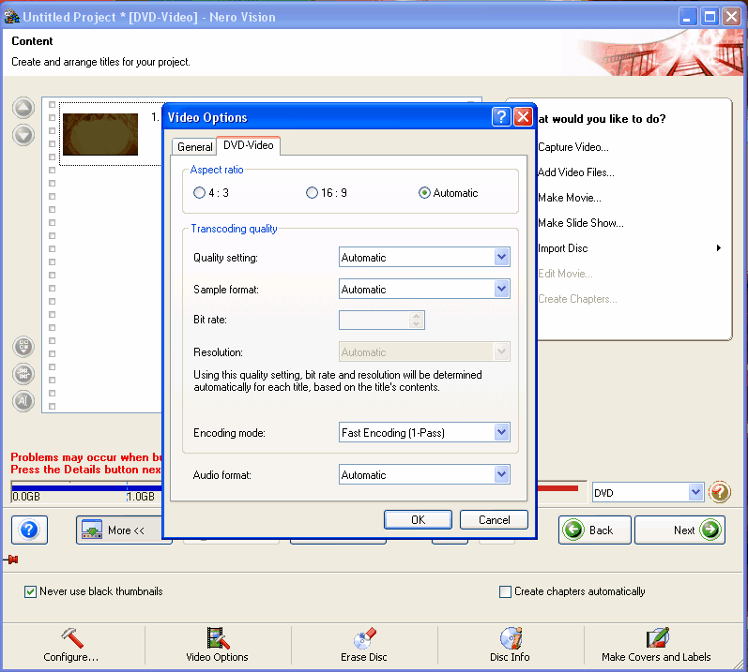Click the Erase Disc icon
Screen dimensions: 748x672
364,638
